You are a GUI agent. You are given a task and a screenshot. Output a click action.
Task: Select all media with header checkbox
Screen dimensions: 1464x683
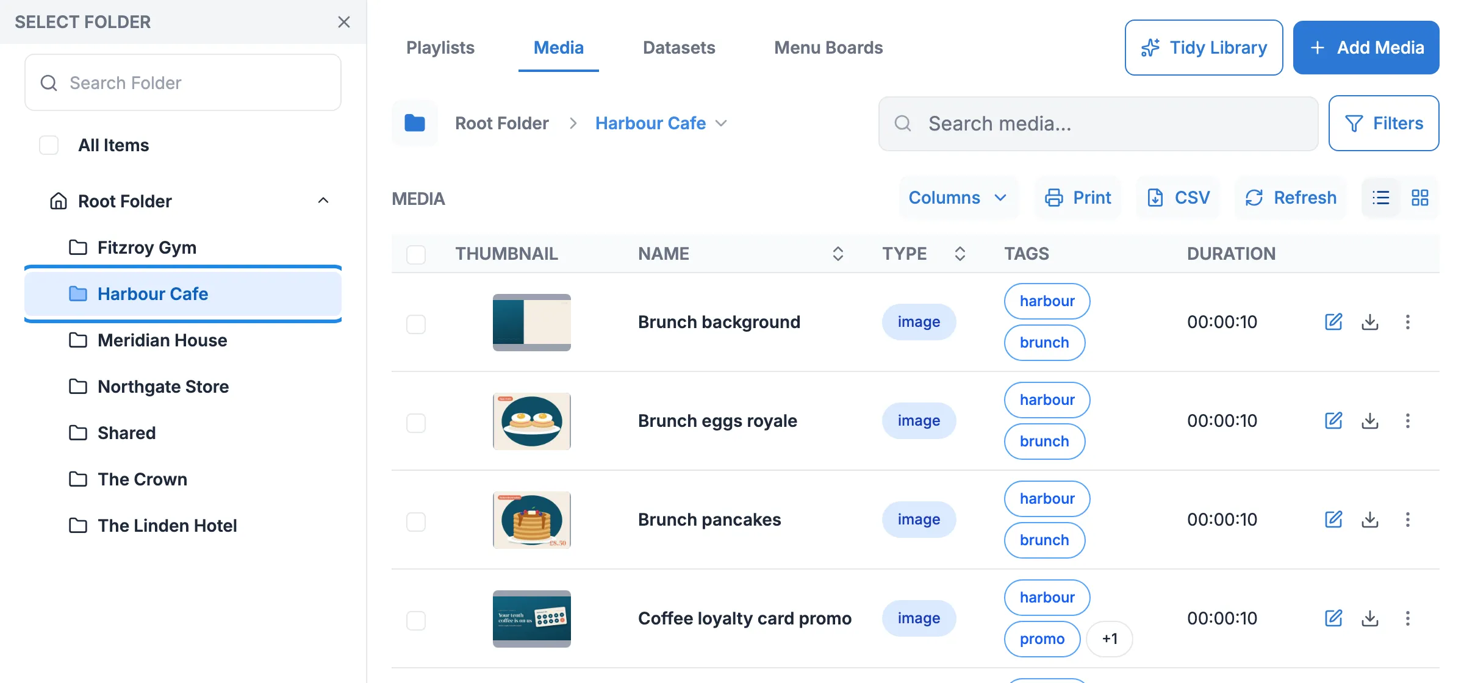(416, 254)
